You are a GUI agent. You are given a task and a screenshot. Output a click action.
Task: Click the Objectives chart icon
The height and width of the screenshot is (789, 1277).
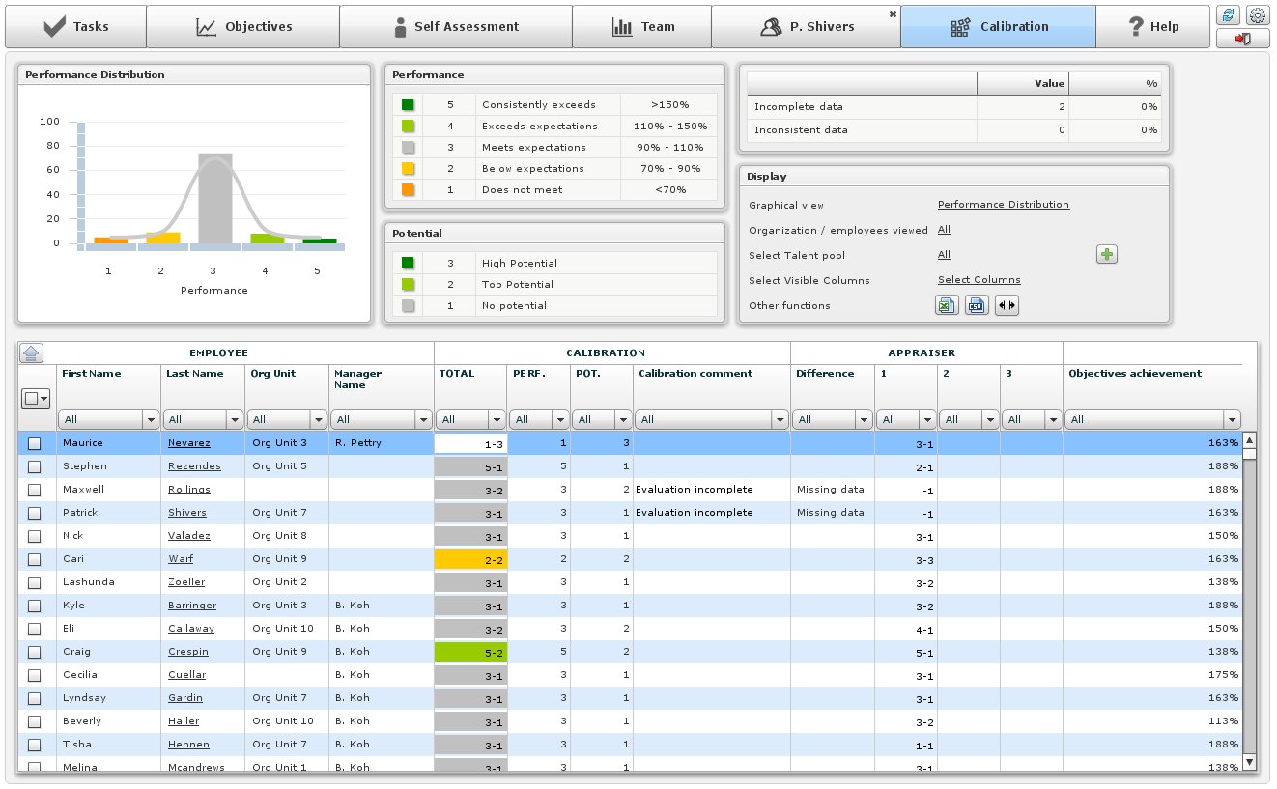point(206,27)
